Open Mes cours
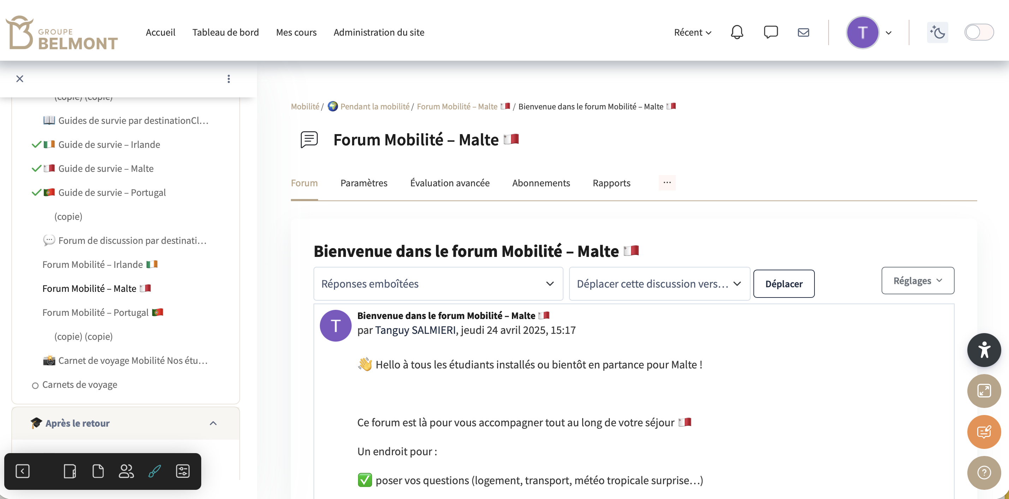The width and height of the screenshot is (1009, 499). tap(296, 32)
